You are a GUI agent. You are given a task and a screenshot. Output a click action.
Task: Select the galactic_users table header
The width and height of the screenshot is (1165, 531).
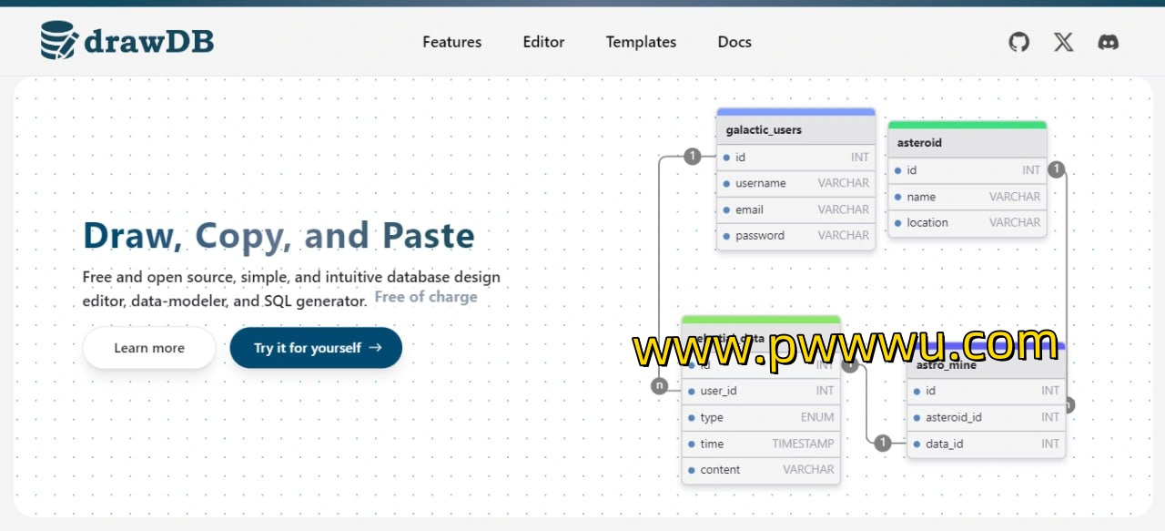[795, 130]
